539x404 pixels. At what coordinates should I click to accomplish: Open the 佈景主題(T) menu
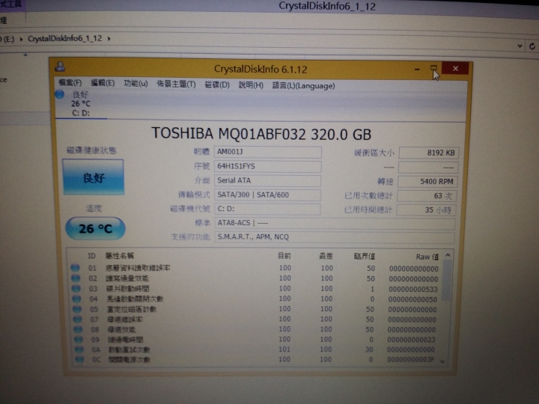[177, 84]
